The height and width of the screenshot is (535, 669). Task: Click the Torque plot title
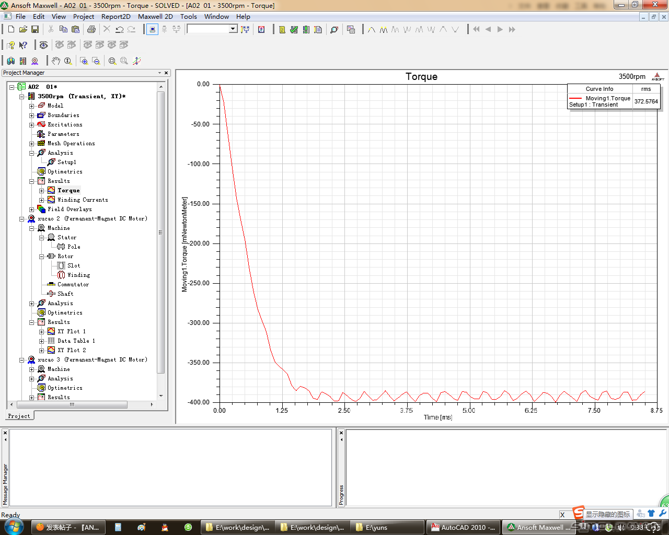click(421, 77)
